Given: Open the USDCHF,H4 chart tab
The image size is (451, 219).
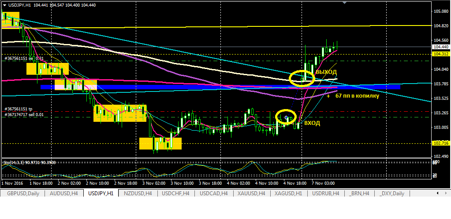Looking at the screenshot, I should pyautogui.click(x=176, y=193).
